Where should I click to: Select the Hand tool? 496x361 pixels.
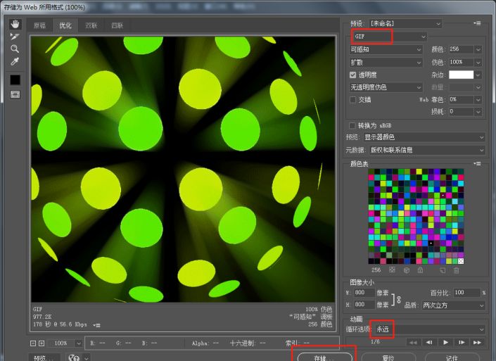coord(15,23)
